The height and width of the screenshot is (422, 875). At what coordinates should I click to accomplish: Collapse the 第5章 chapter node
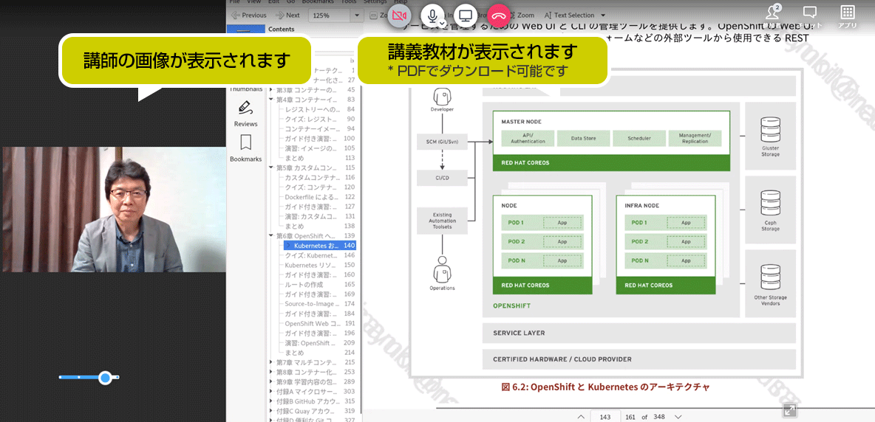(x=271, y=167)
